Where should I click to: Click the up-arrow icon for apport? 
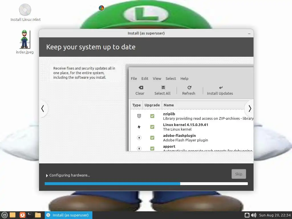[x=139, y=149]
